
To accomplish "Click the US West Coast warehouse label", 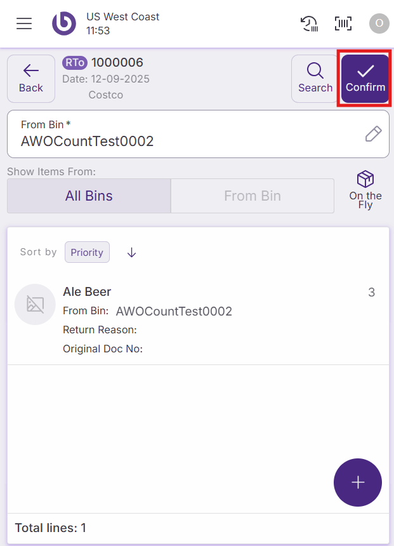I will (x=123, y=17).
